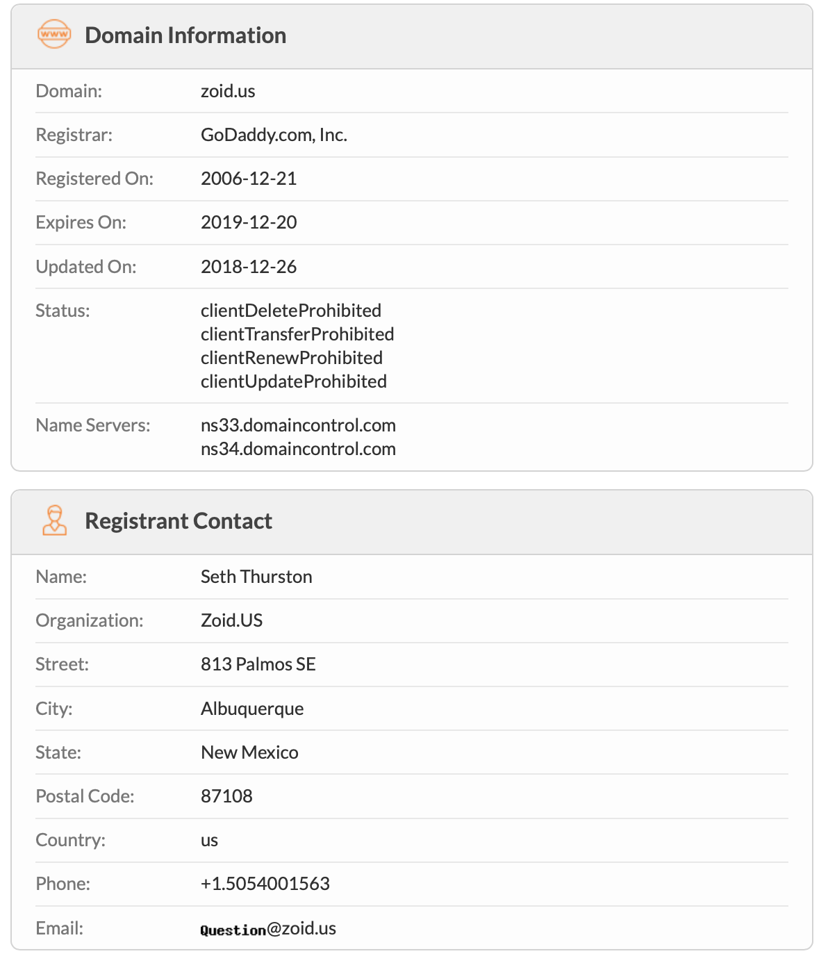Click the clientTransferProhibited status
The width and height of the screenshot is (828, 956).
point(297,334)
